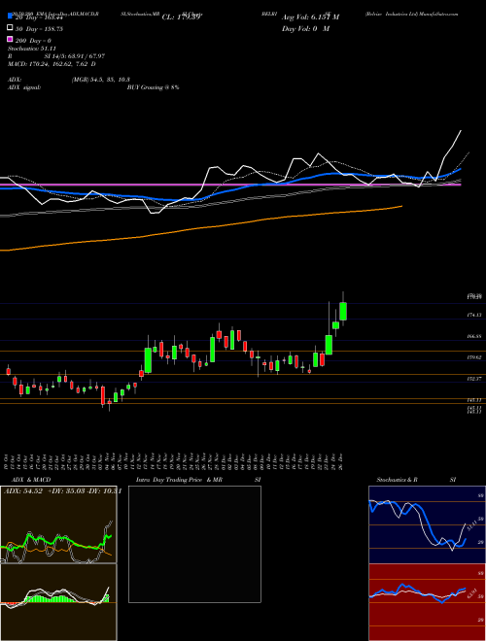
Task: Click the orange long-term moving average line
Action: click(x=201, y=230)
